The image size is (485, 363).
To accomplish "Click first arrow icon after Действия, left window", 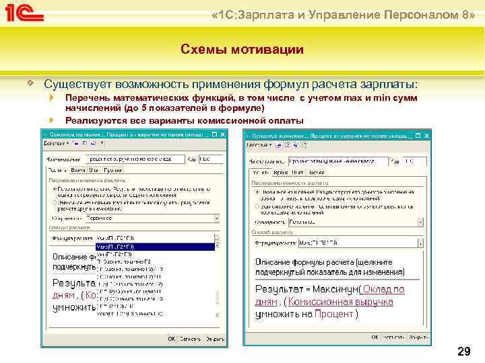I will pos(75,143).
